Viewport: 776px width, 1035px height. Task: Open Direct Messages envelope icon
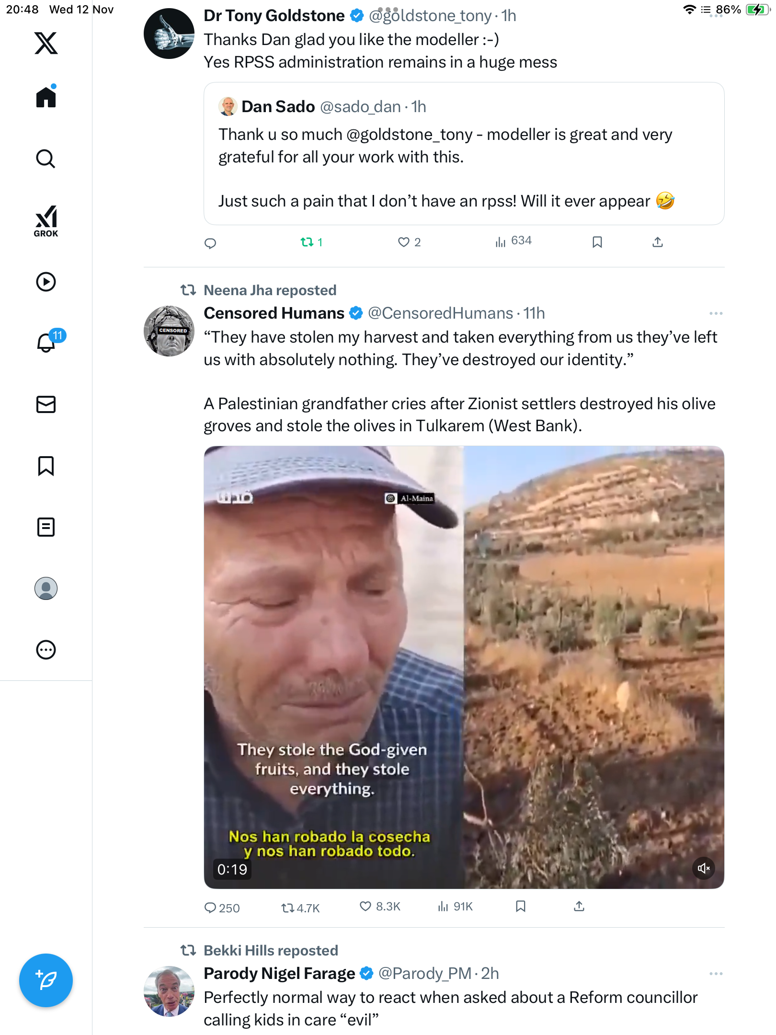click(46, 404)
